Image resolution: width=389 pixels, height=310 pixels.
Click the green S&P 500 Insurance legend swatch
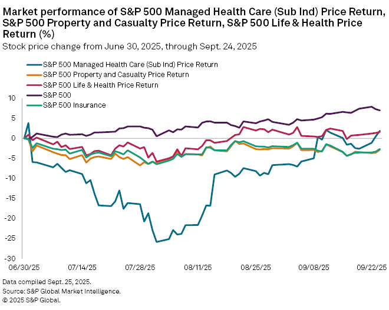34,105
